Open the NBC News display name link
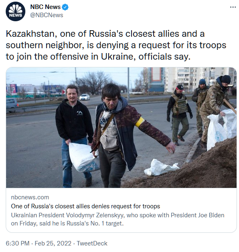This screenshot has width=239, height=252. [x=45, y=7]
